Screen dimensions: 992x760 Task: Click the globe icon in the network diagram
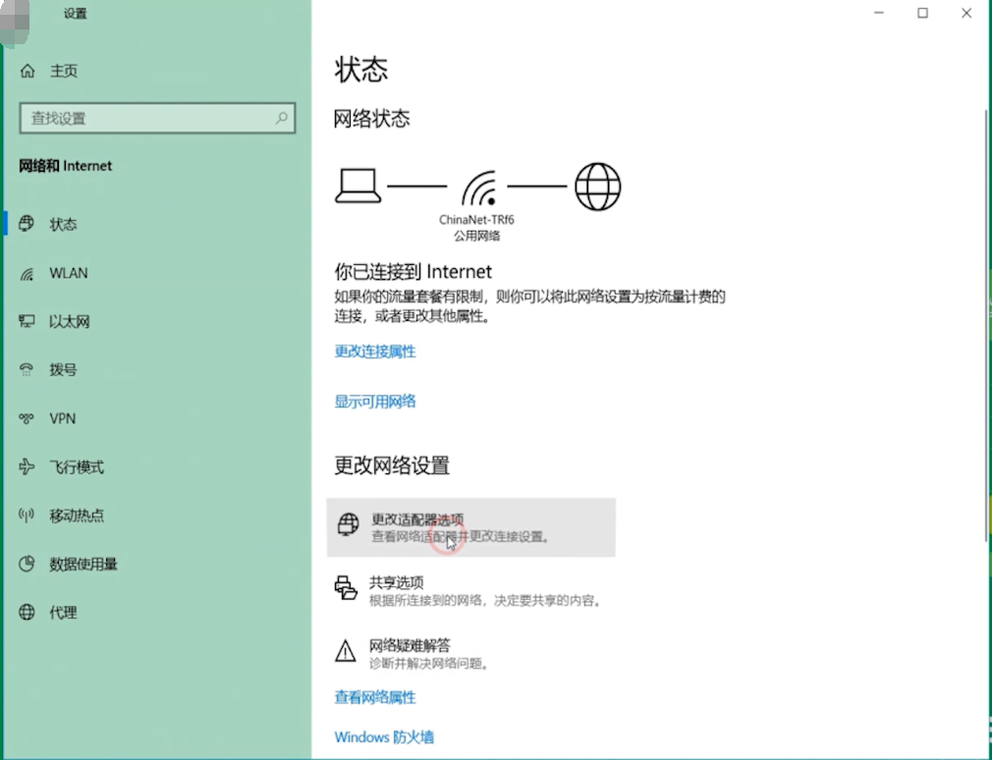[597, 186]
